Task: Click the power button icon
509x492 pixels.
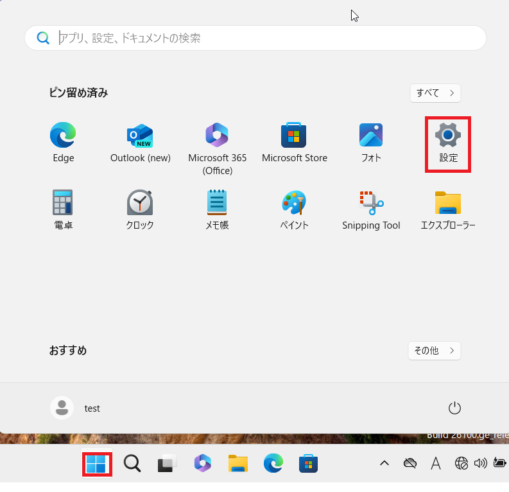Action: pyautogui.click(x=454, y=408)
